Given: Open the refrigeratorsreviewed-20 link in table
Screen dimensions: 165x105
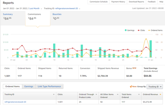Looking at the screenshot, I should tap(15, 102).
